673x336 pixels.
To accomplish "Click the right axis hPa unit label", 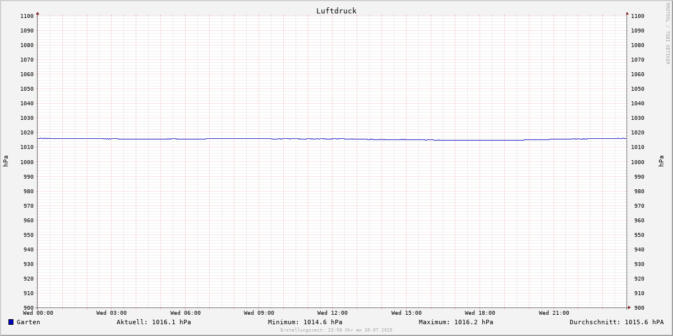I will 662,161.
